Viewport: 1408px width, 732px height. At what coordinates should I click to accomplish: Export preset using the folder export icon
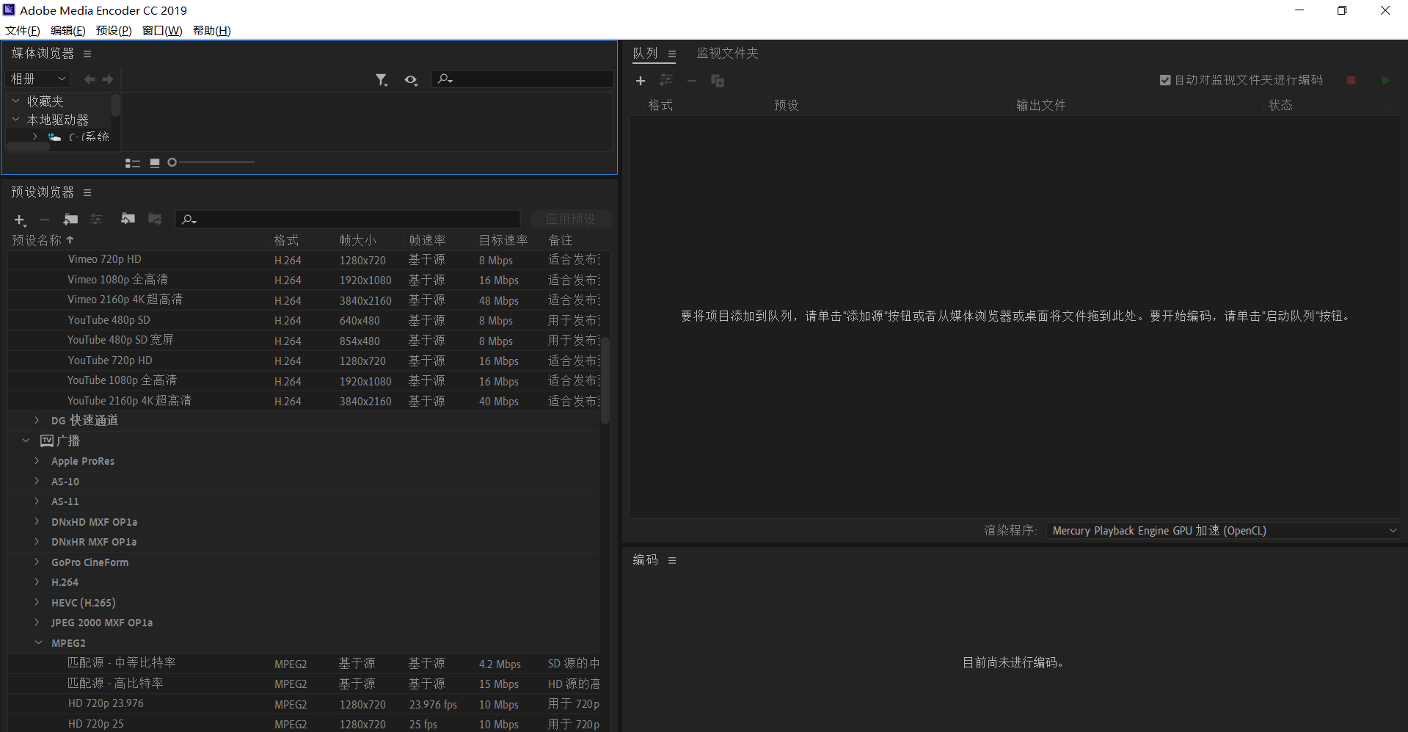155,219
